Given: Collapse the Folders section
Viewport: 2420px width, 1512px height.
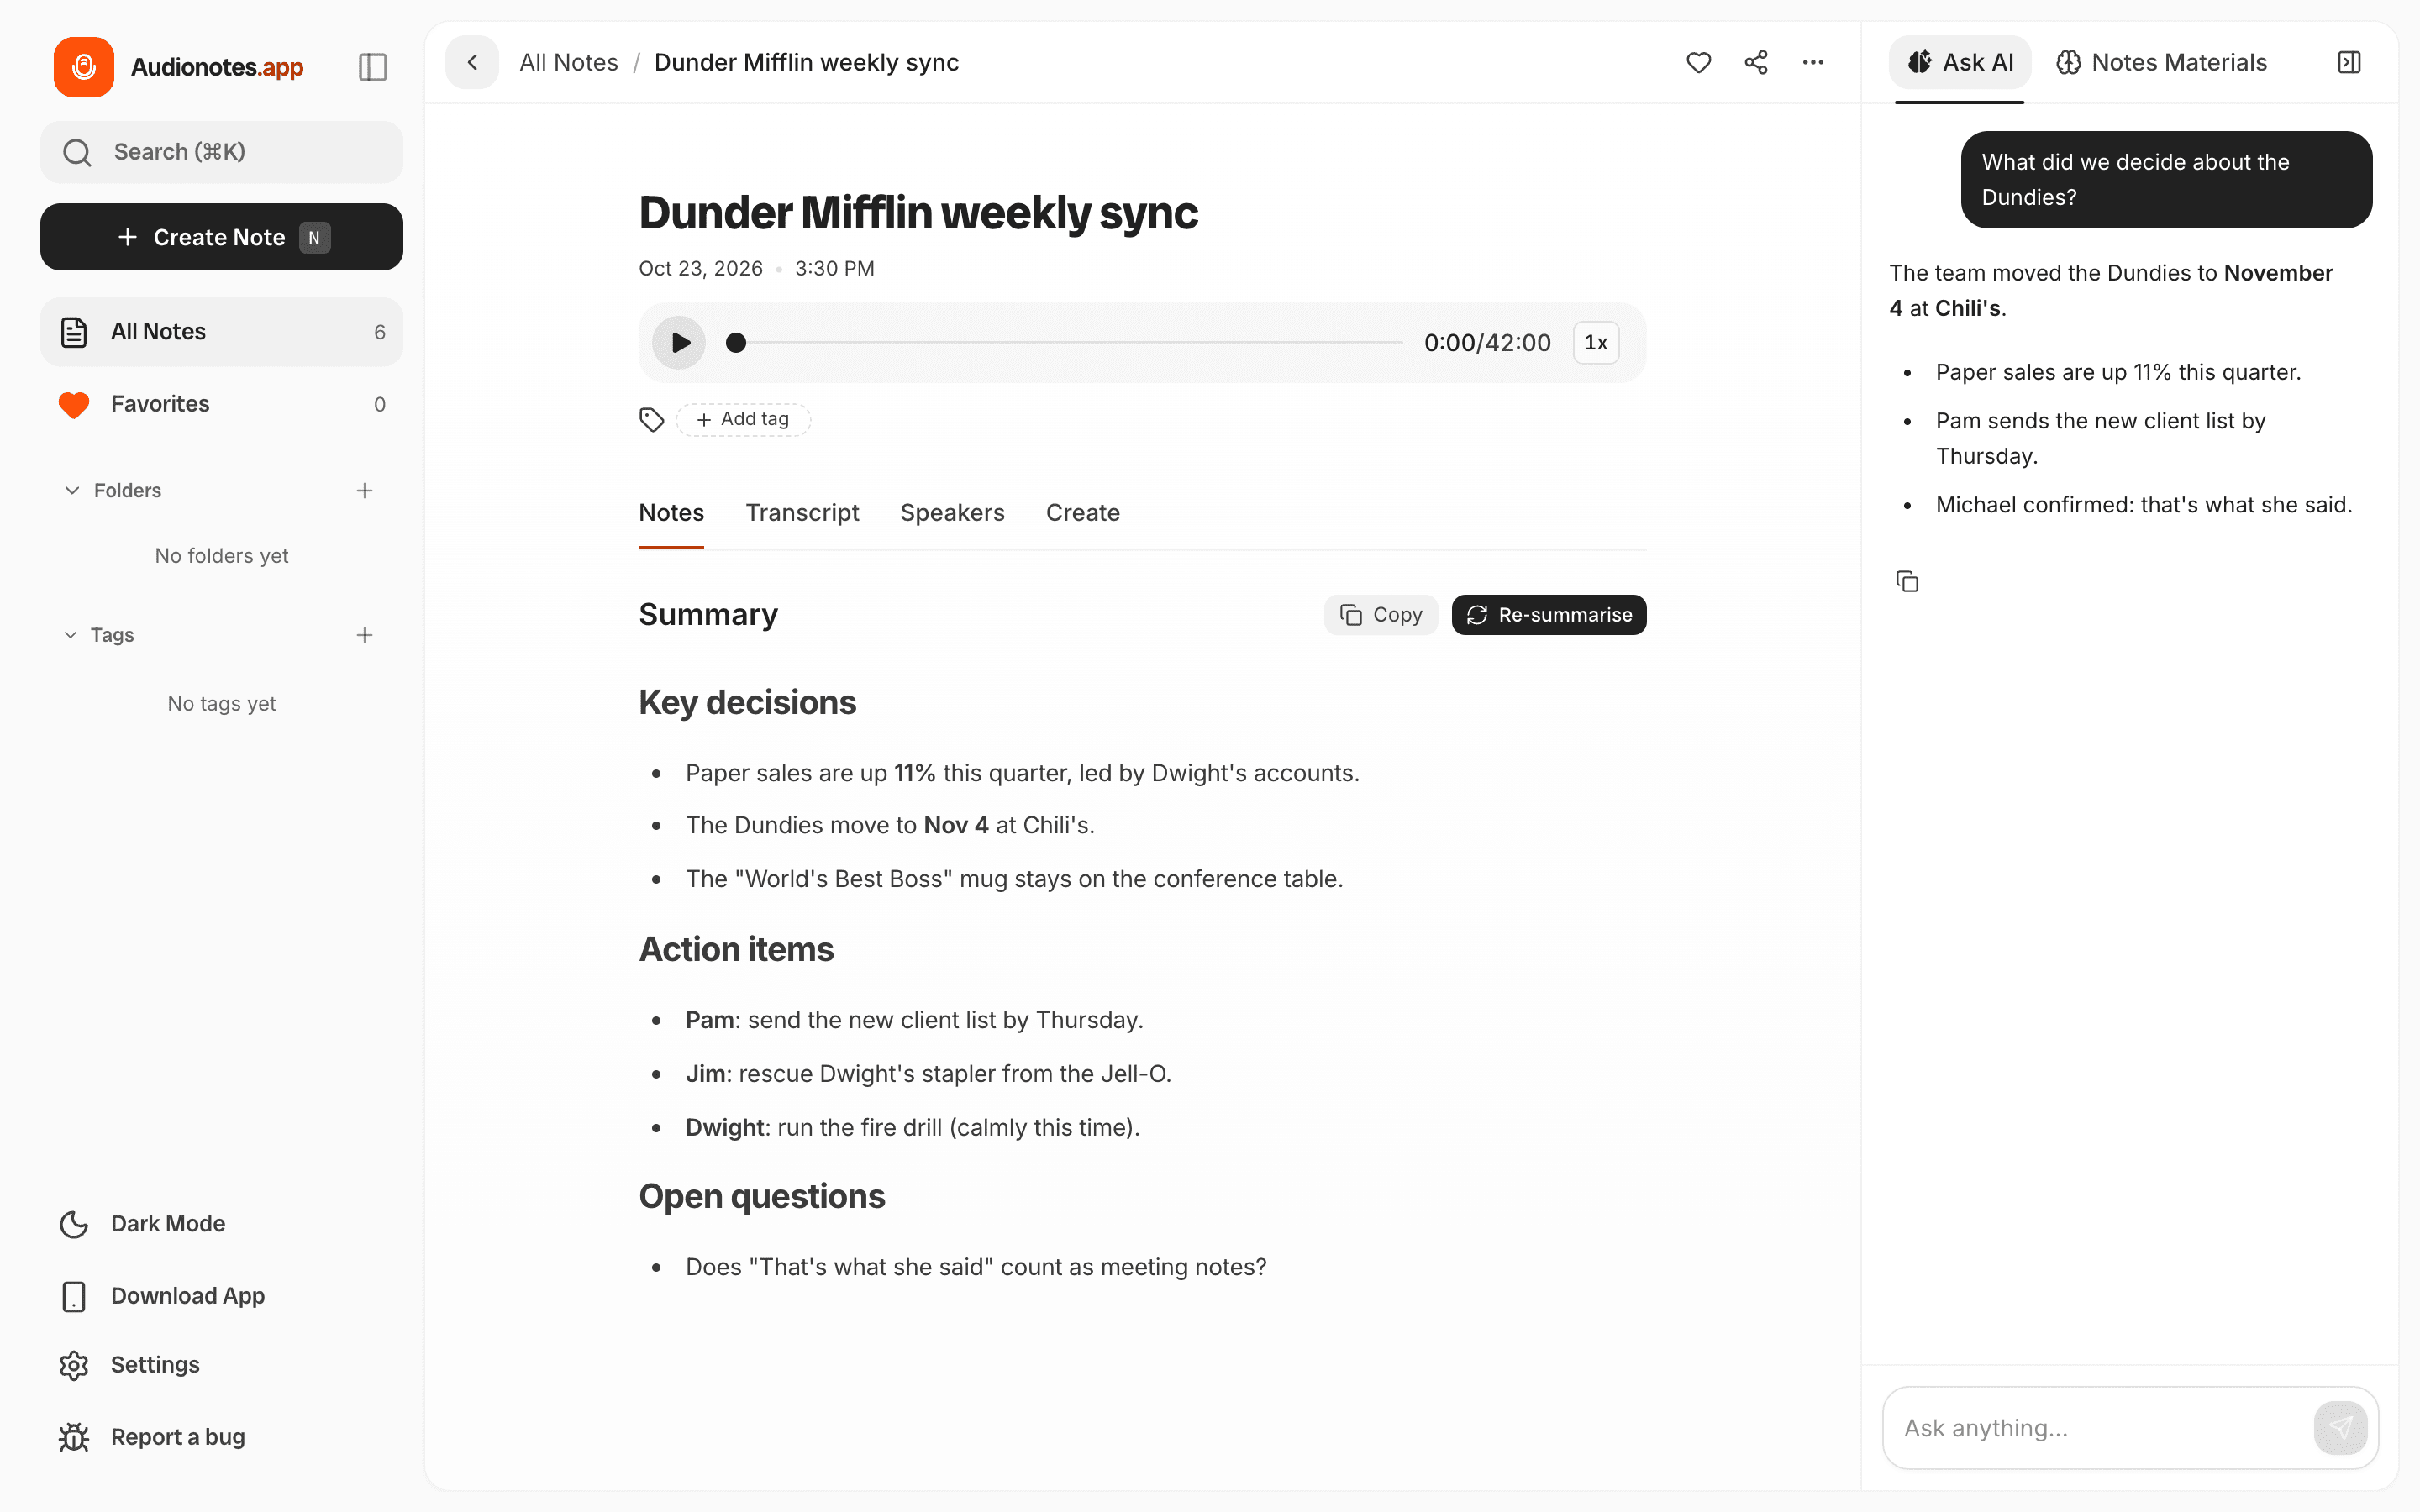Looking at the screenshot, I should [x=72, y=490].
